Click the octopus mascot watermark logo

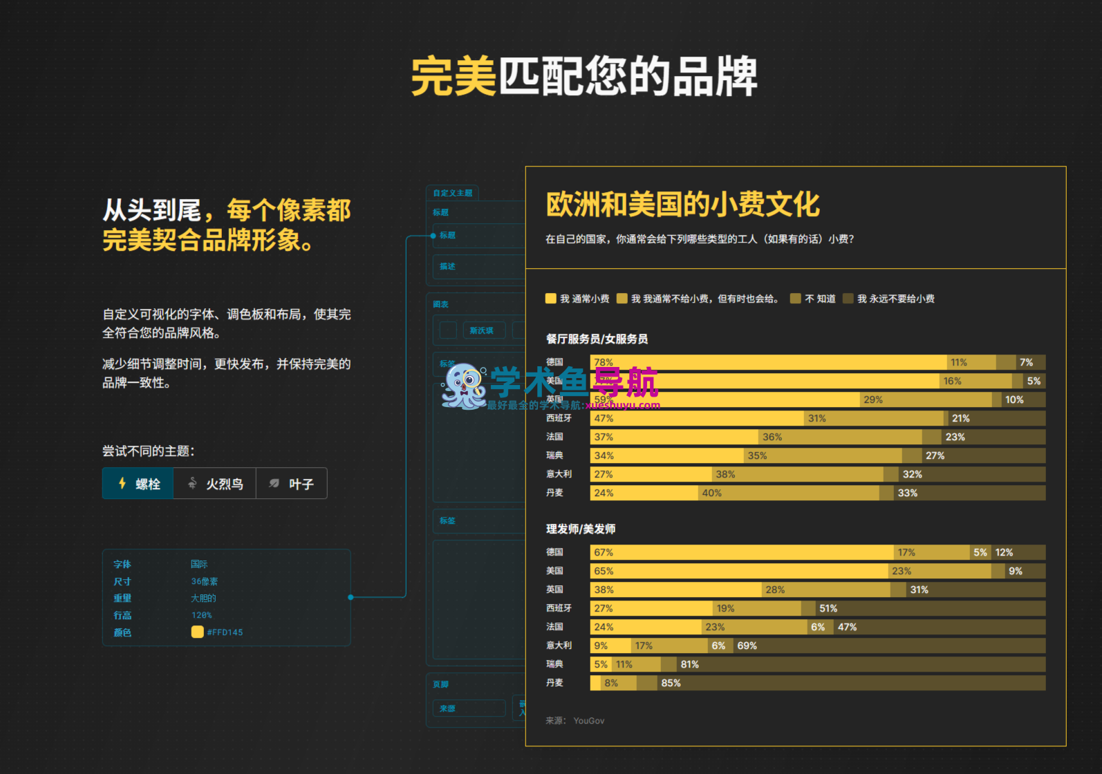click(464, 386)
